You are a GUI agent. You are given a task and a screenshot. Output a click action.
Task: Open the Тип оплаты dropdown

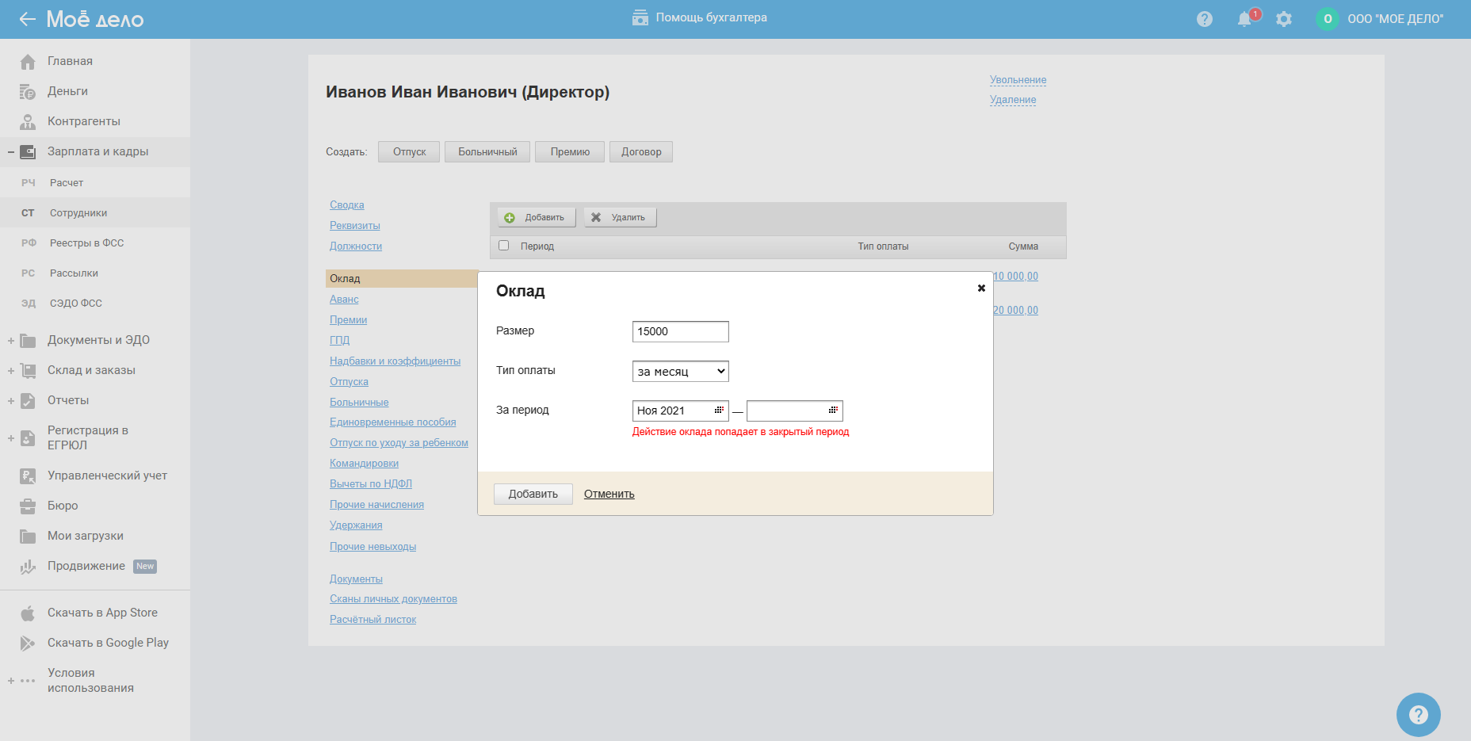coord(680,372)
